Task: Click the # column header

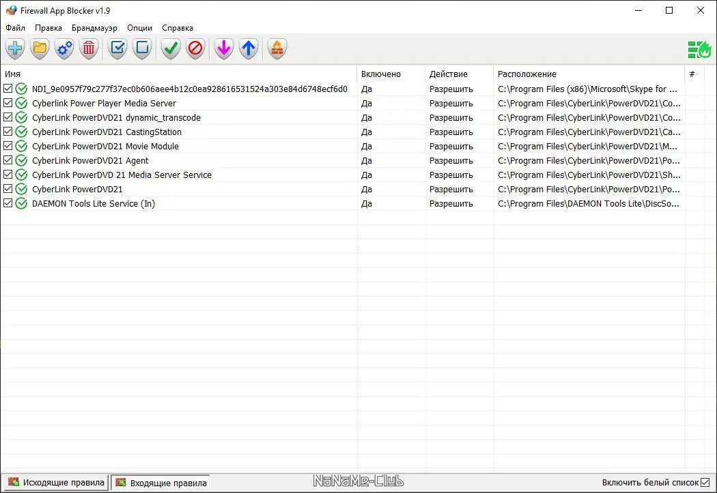Action: point(694,74)
